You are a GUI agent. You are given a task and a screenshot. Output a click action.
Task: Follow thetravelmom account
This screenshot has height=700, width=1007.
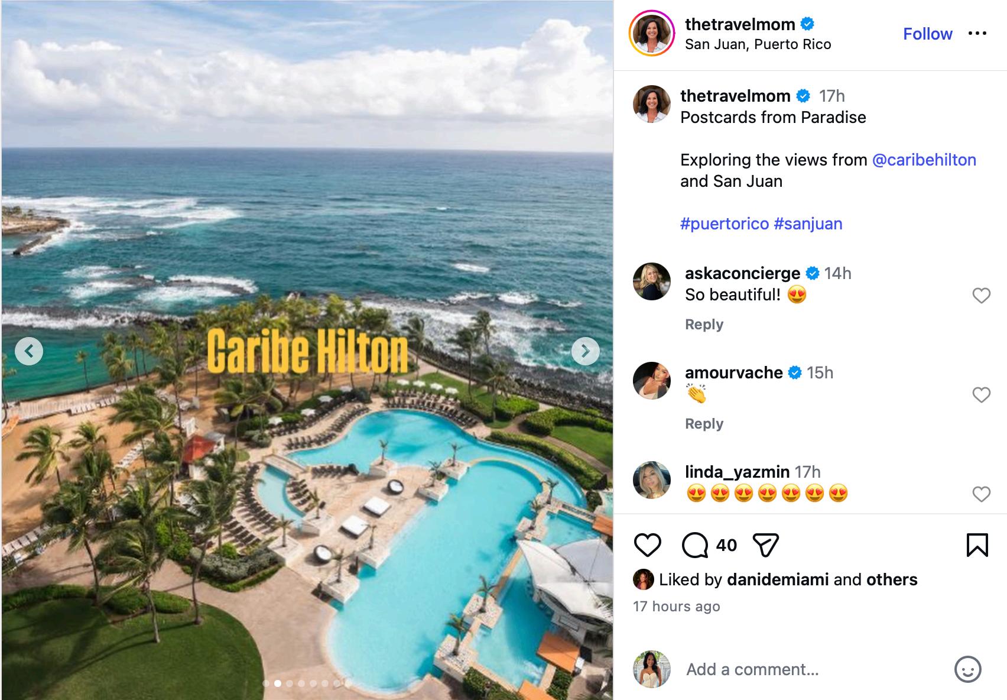pos(927,34)
